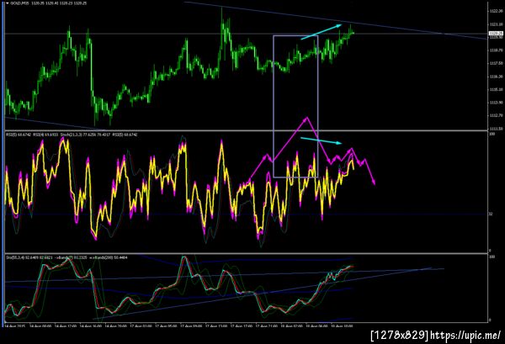The width and height of the screenshot is (505, 344).
Task: Click the 1113.90 price axis label
Action: 496,103
